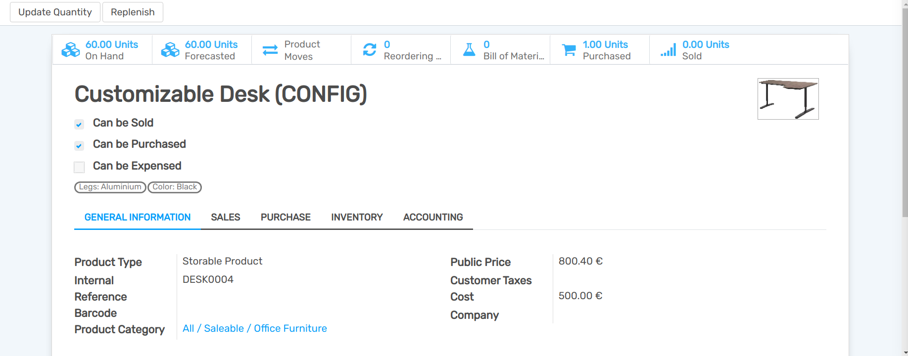Click the Legs: Aluminium attribute tag
The width and height of the screenshot is (908, 356).
(110, 187)
